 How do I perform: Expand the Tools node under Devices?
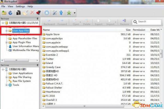(x=7, y=85)
